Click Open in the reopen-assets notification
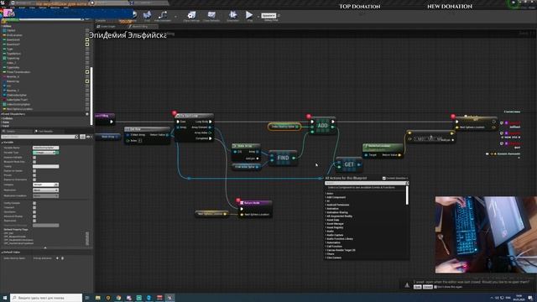537x302 pixels. point(417,287)
